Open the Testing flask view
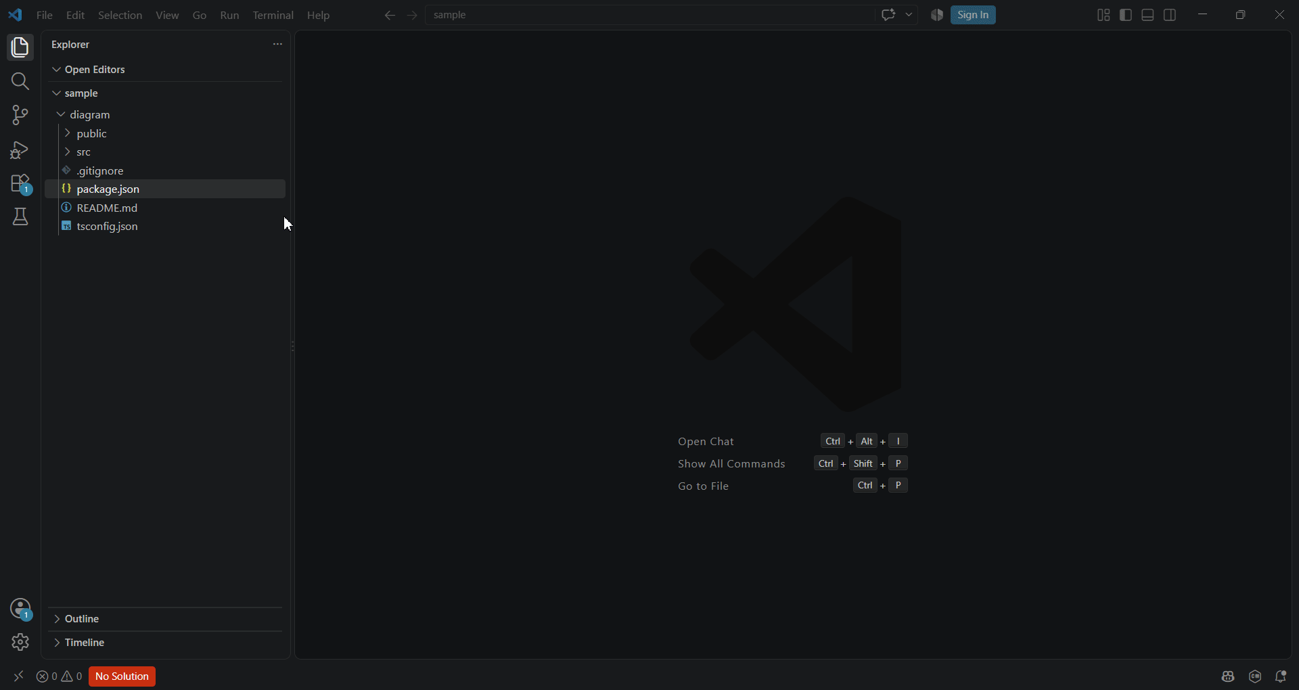 20,217
